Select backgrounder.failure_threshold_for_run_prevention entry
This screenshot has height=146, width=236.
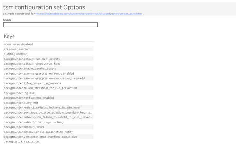point(40,88)
